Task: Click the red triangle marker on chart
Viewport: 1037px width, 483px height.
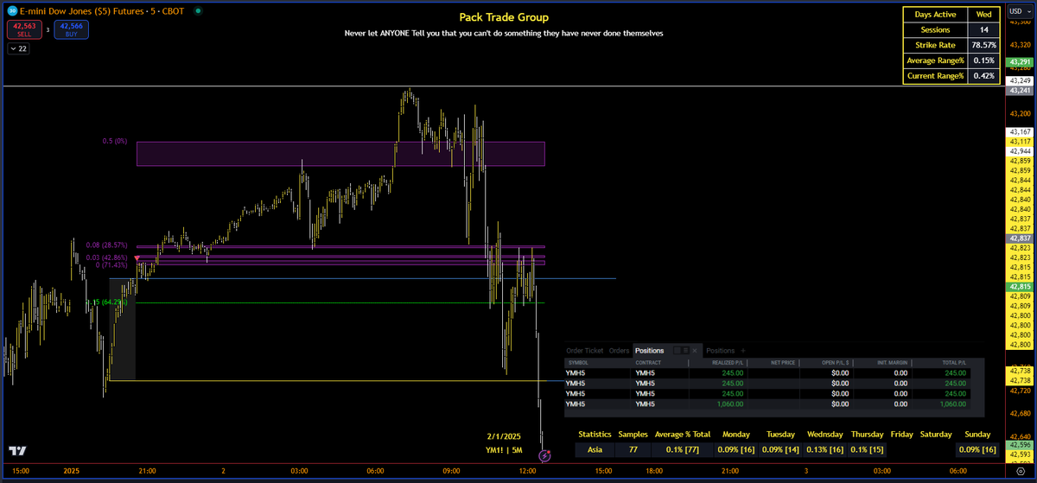Action: [x=137, y=257]
